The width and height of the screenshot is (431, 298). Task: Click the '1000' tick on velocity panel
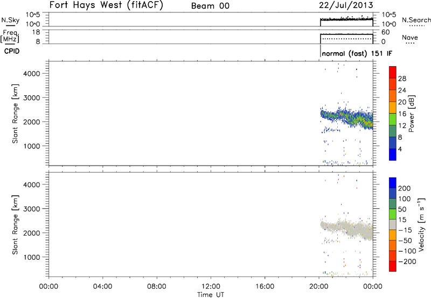coord(32,257)
